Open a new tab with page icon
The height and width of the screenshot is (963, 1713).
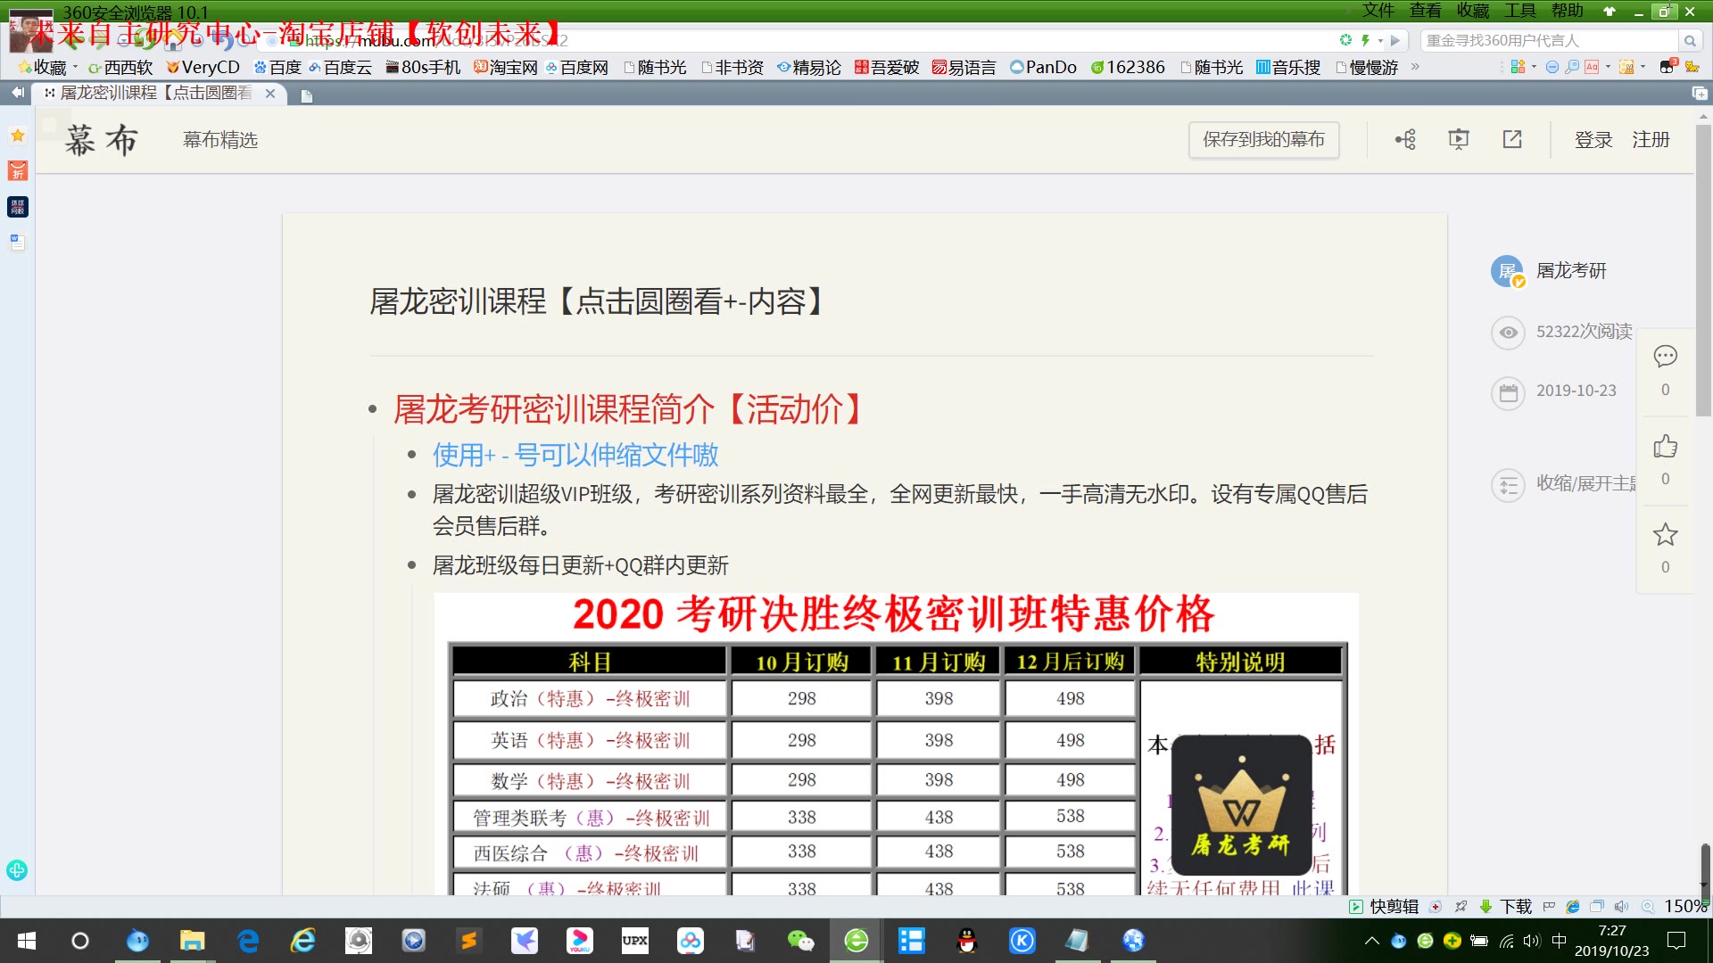tap(307, 95)
